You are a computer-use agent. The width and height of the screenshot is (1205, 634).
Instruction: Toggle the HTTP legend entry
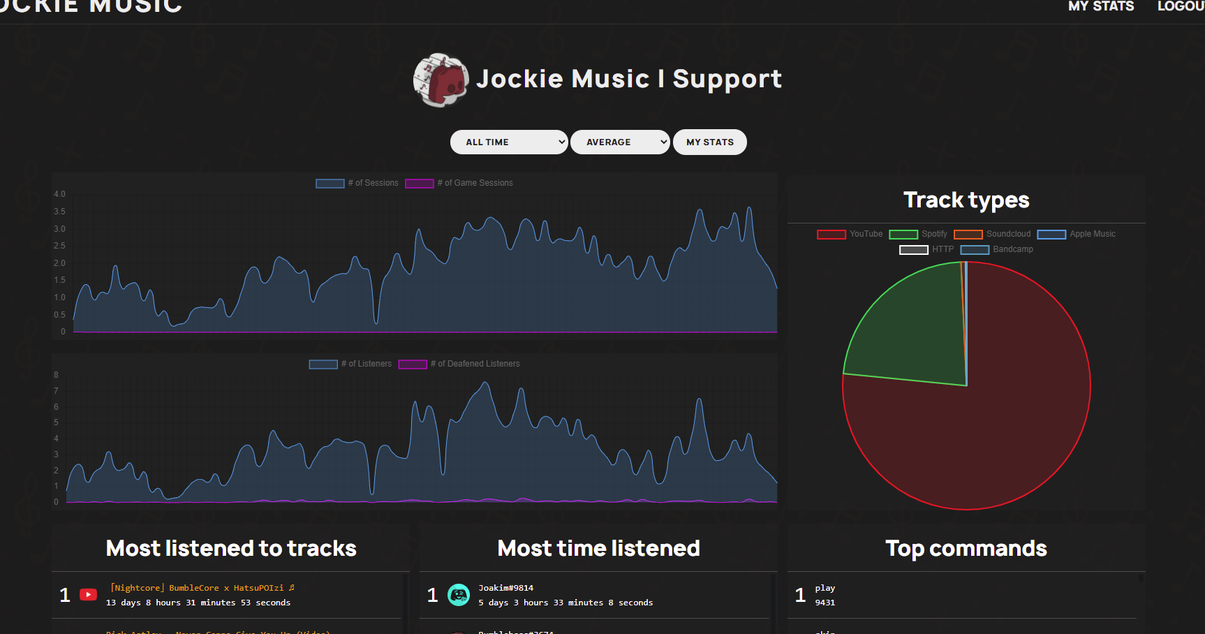pos(926,249)
